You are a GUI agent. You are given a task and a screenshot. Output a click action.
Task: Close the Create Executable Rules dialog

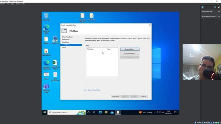tap(150, 25)
